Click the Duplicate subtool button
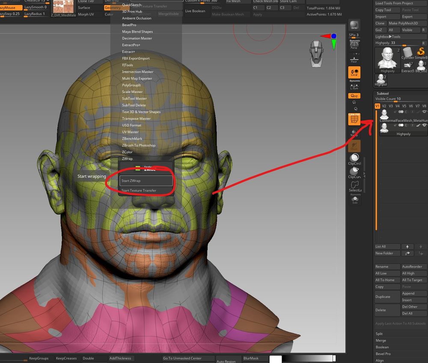Image resolution: width=428 pixels, height=363 pixels. click(387, 297)
